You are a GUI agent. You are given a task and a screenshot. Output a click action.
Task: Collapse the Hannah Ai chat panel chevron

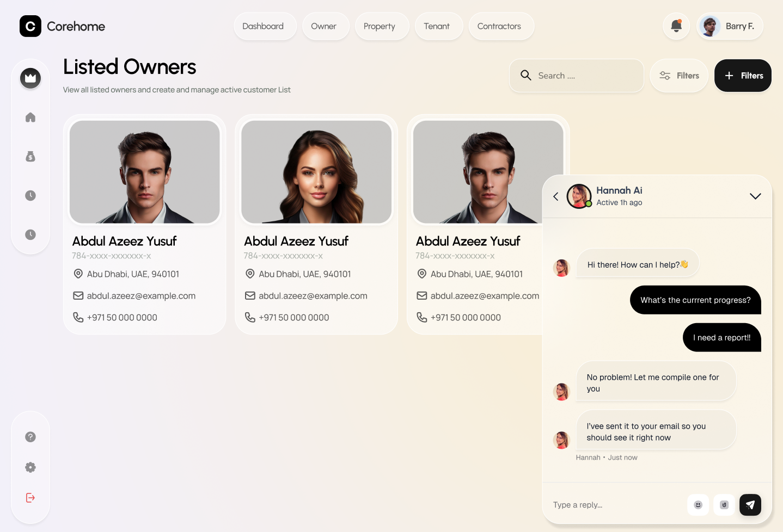755,196
